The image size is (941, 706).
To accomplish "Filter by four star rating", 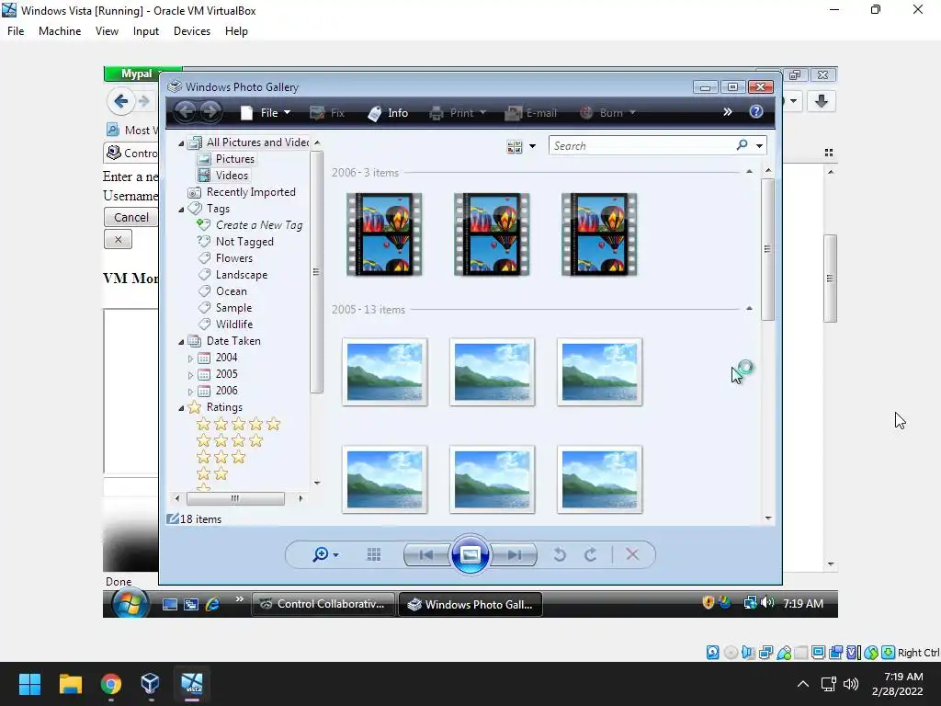I will pyautogui.click(x=230, y=441).
